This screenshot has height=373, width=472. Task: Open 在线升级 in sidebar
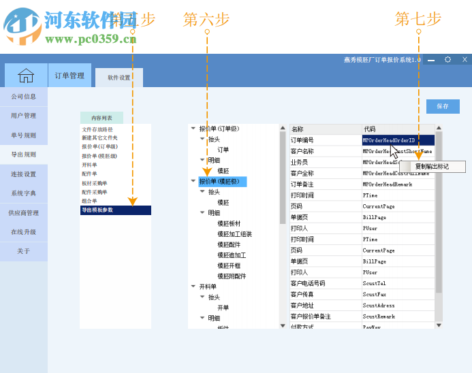(24, 232)
